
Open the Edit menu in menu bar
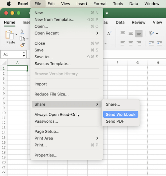pos(51,4)
